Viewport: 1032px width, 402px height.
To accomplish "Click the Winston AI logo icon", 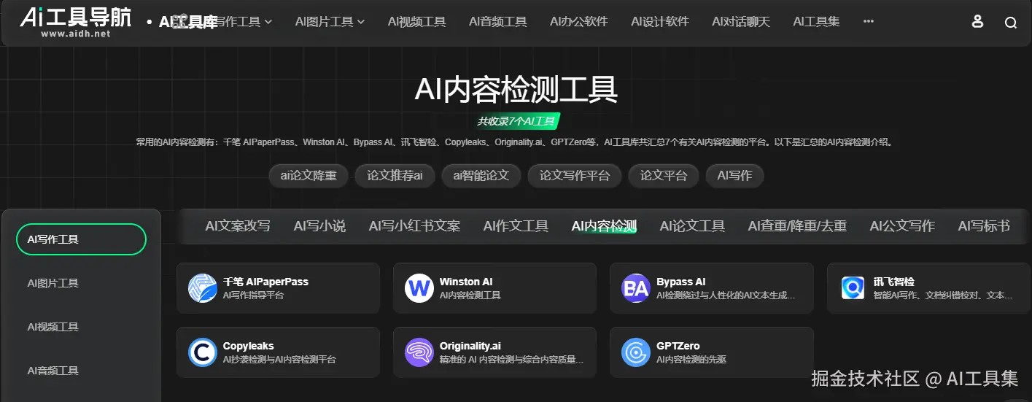I will coord(419,288).
